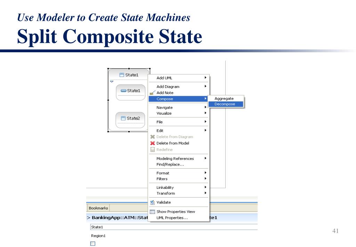Click the State1 name input field
The width and height of the screenshot is (356, 247).
174,227
